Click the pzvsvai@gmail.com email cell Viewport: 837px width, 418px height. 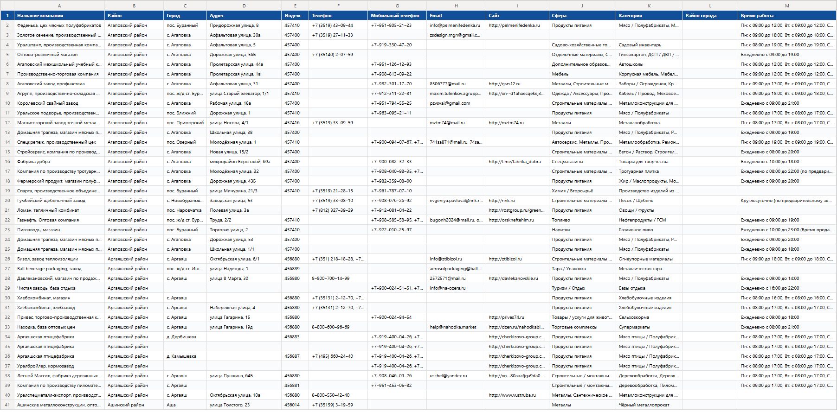[x=457, y=103]
